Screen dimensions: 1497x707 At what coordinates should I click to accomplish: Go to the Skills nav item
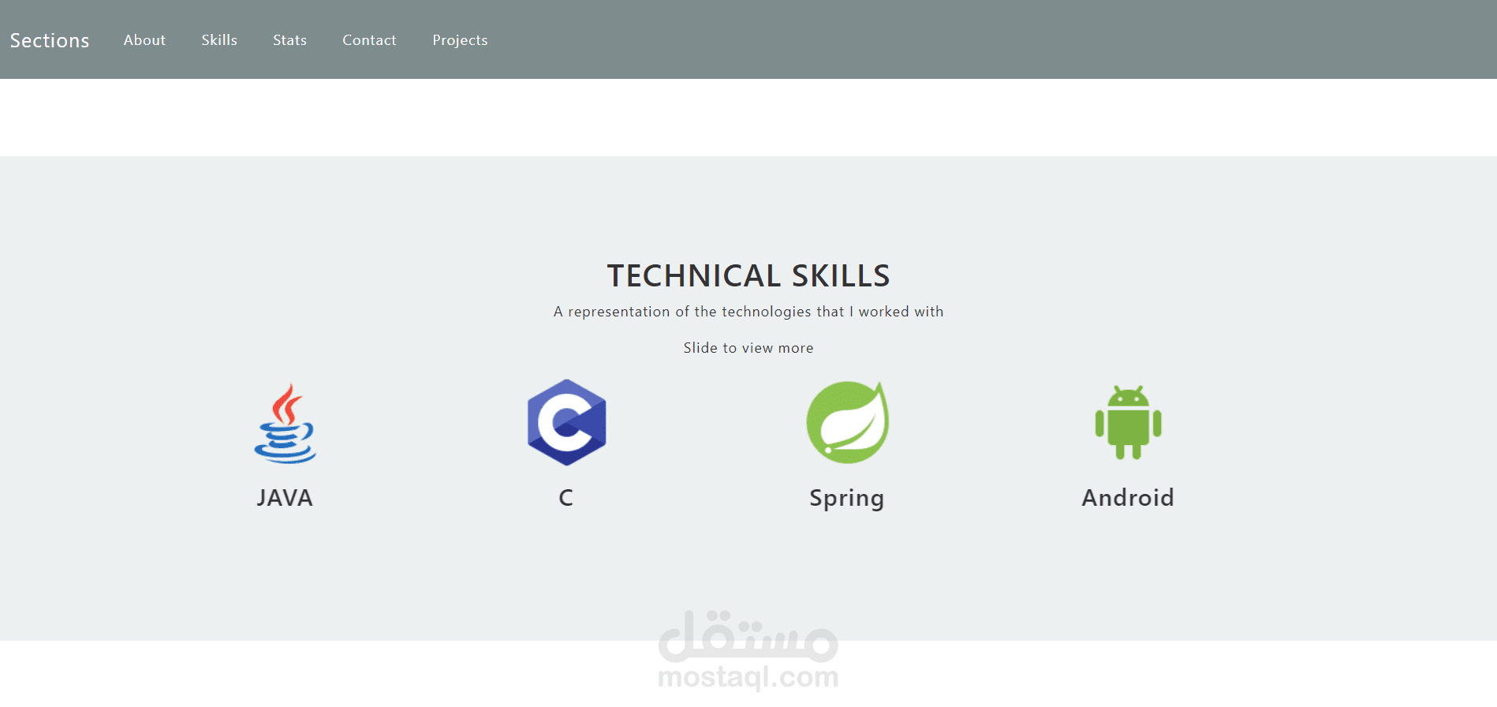point(219,40)
